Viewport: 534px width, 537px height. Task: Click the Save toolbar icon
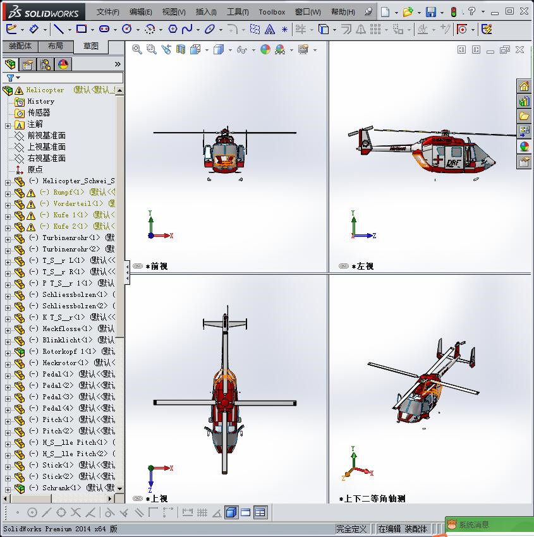coord(431,12)
